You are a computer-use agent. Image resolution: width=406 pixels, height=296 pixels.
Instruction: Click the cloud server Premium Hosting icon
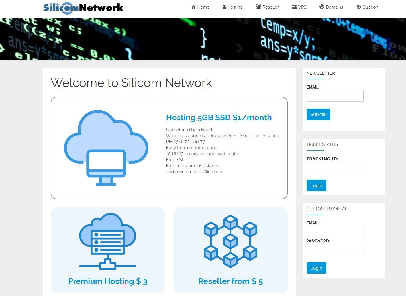108,241
